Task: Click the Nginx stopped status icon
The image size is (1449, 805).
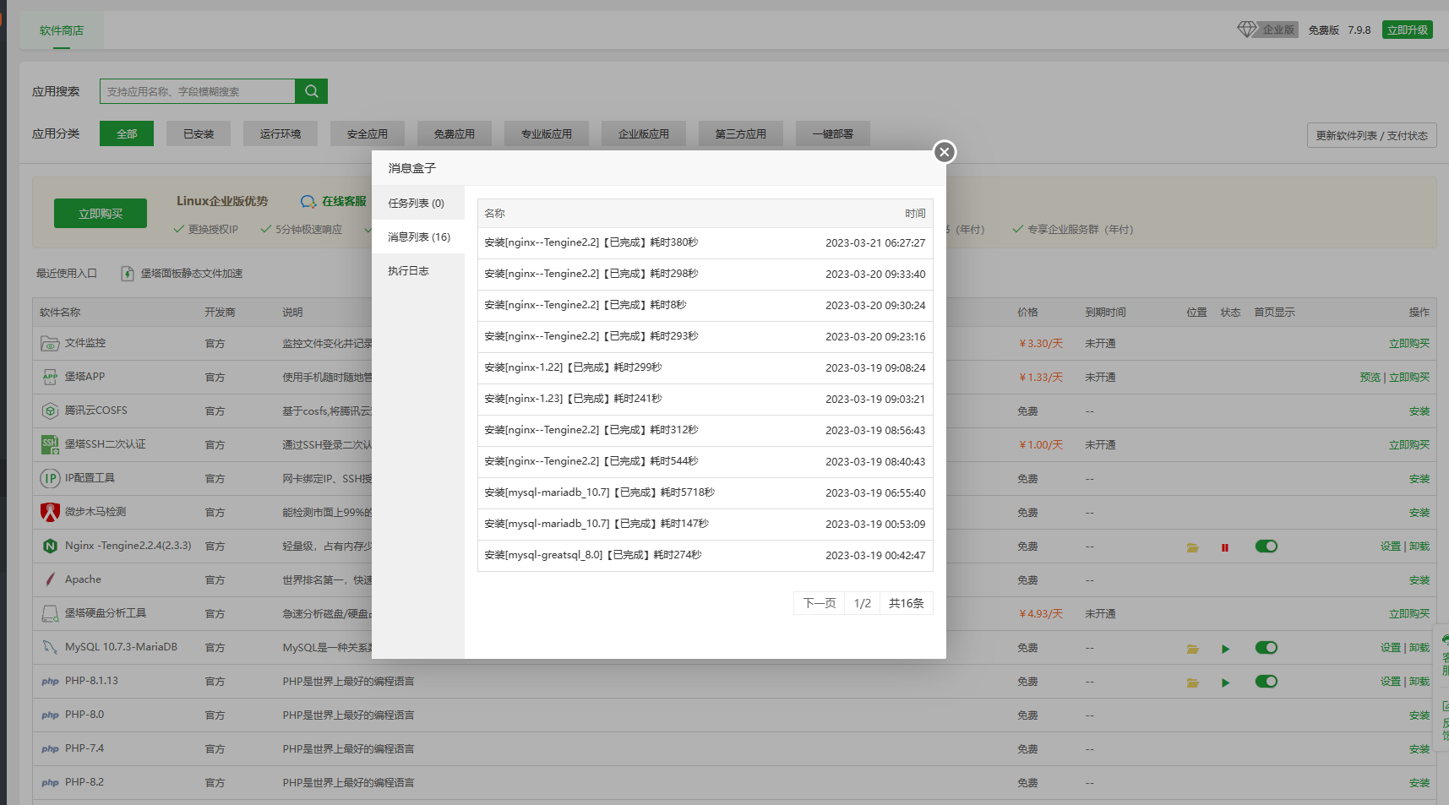Action: (x=1224, y=547)
